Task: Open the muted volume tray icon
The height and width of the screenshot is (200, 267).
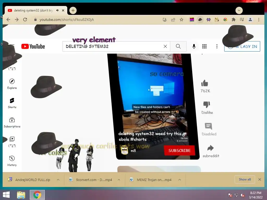Action: point(242,195)
